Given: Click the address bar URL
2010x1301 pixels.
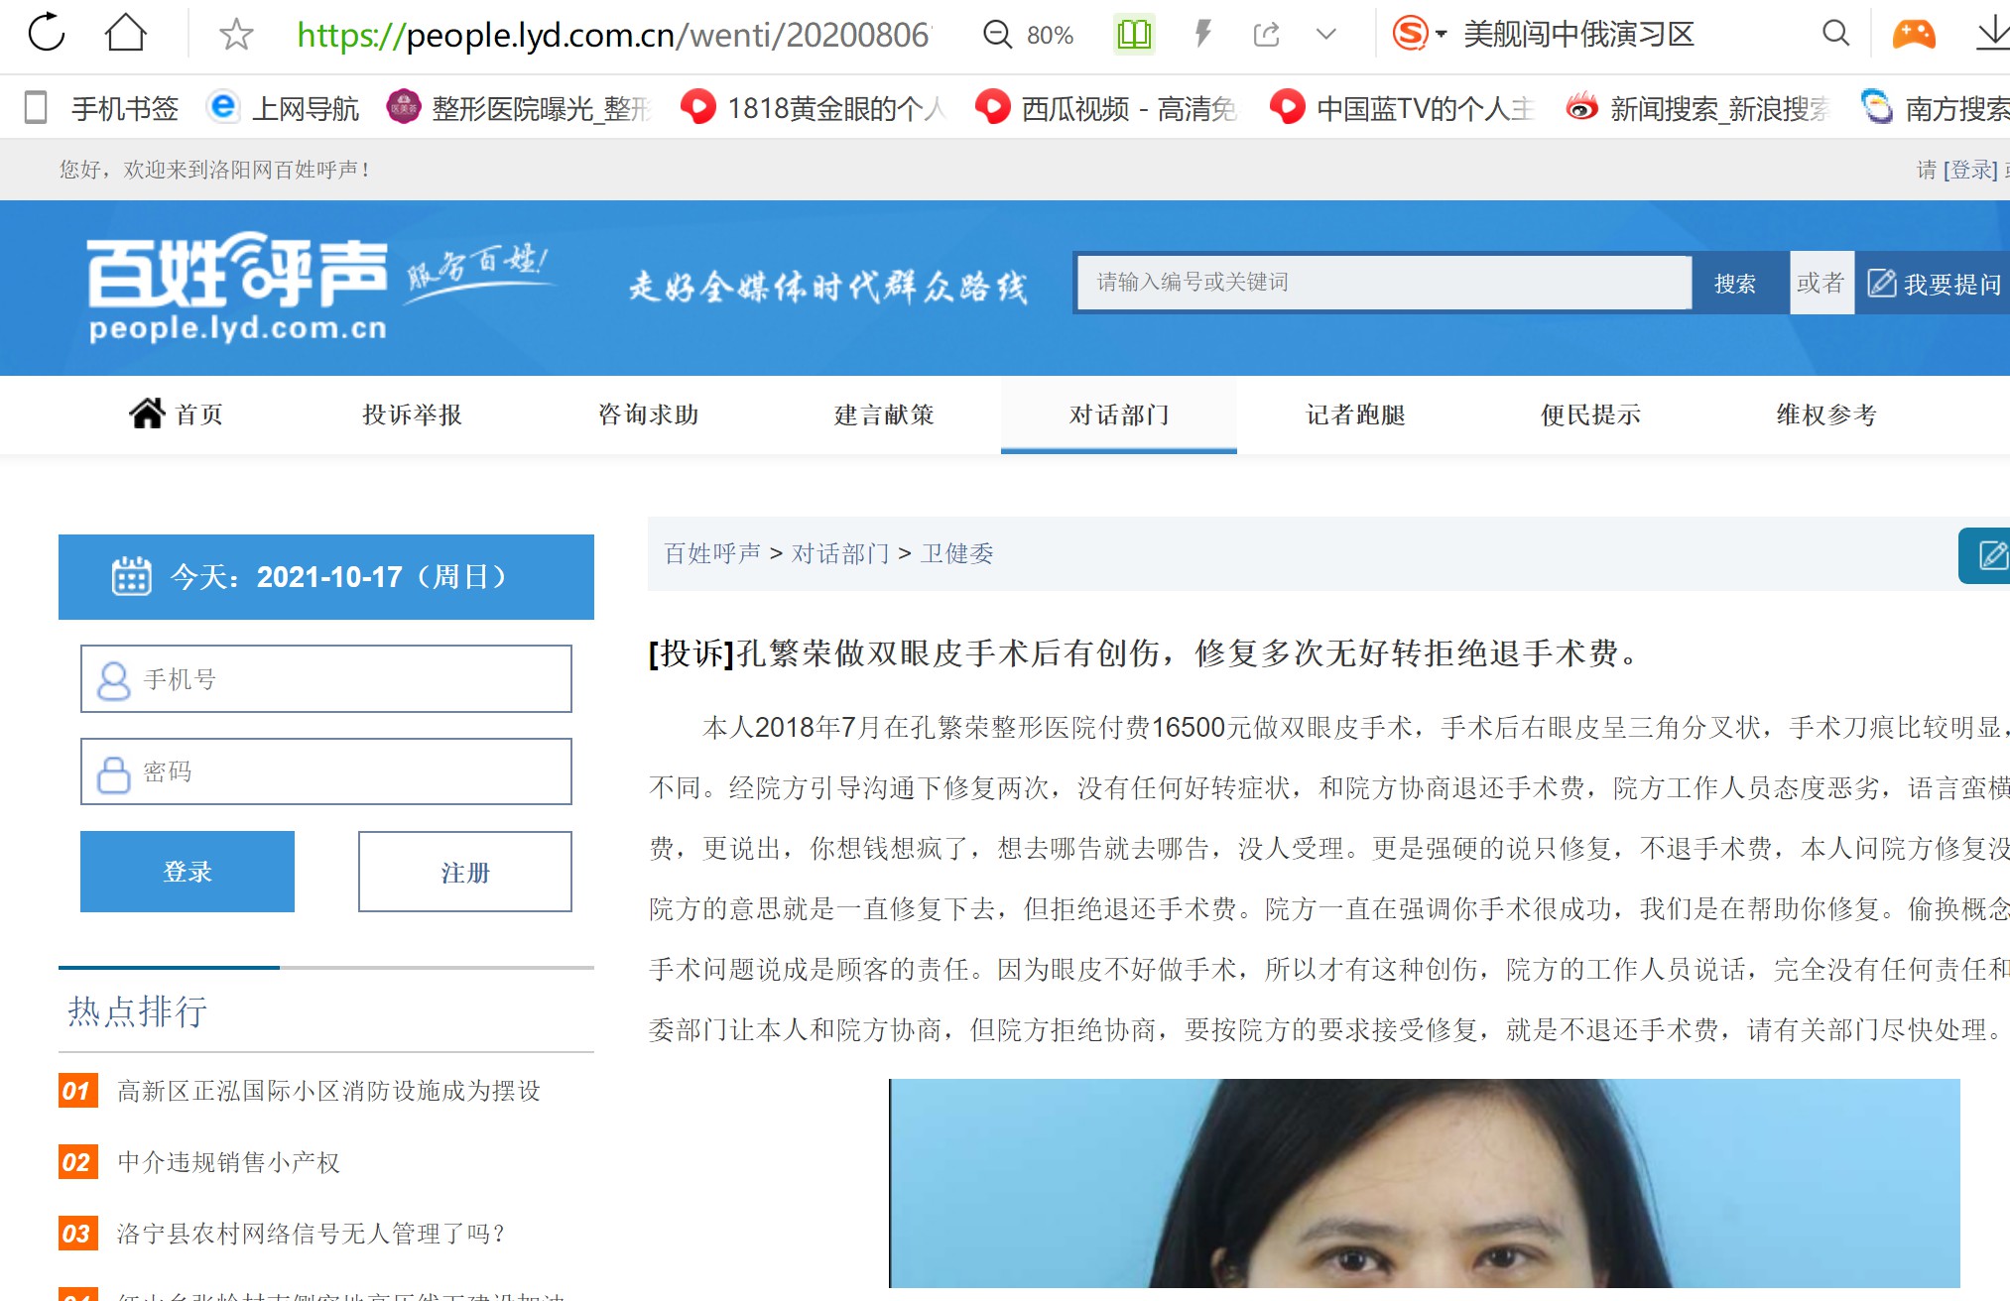Looking at the screenshot, I should tap(613, 35).
